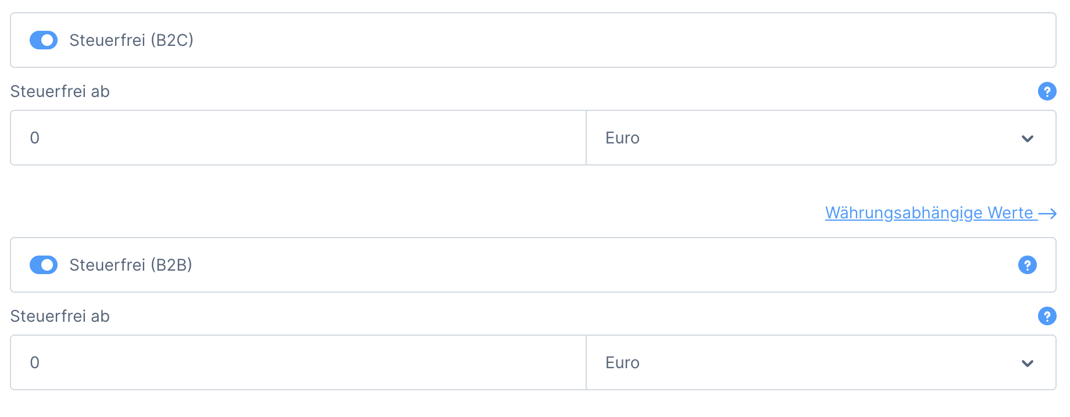Click the '0' value in B2B amount

click(35, 363)
